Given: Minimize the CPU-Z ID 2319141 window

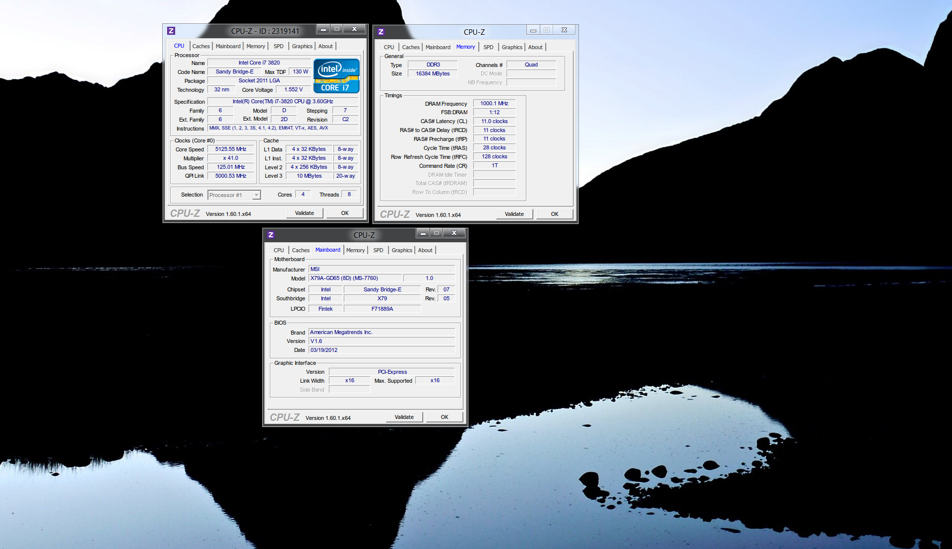Looking at the screenshot, I should pos(323,29).
